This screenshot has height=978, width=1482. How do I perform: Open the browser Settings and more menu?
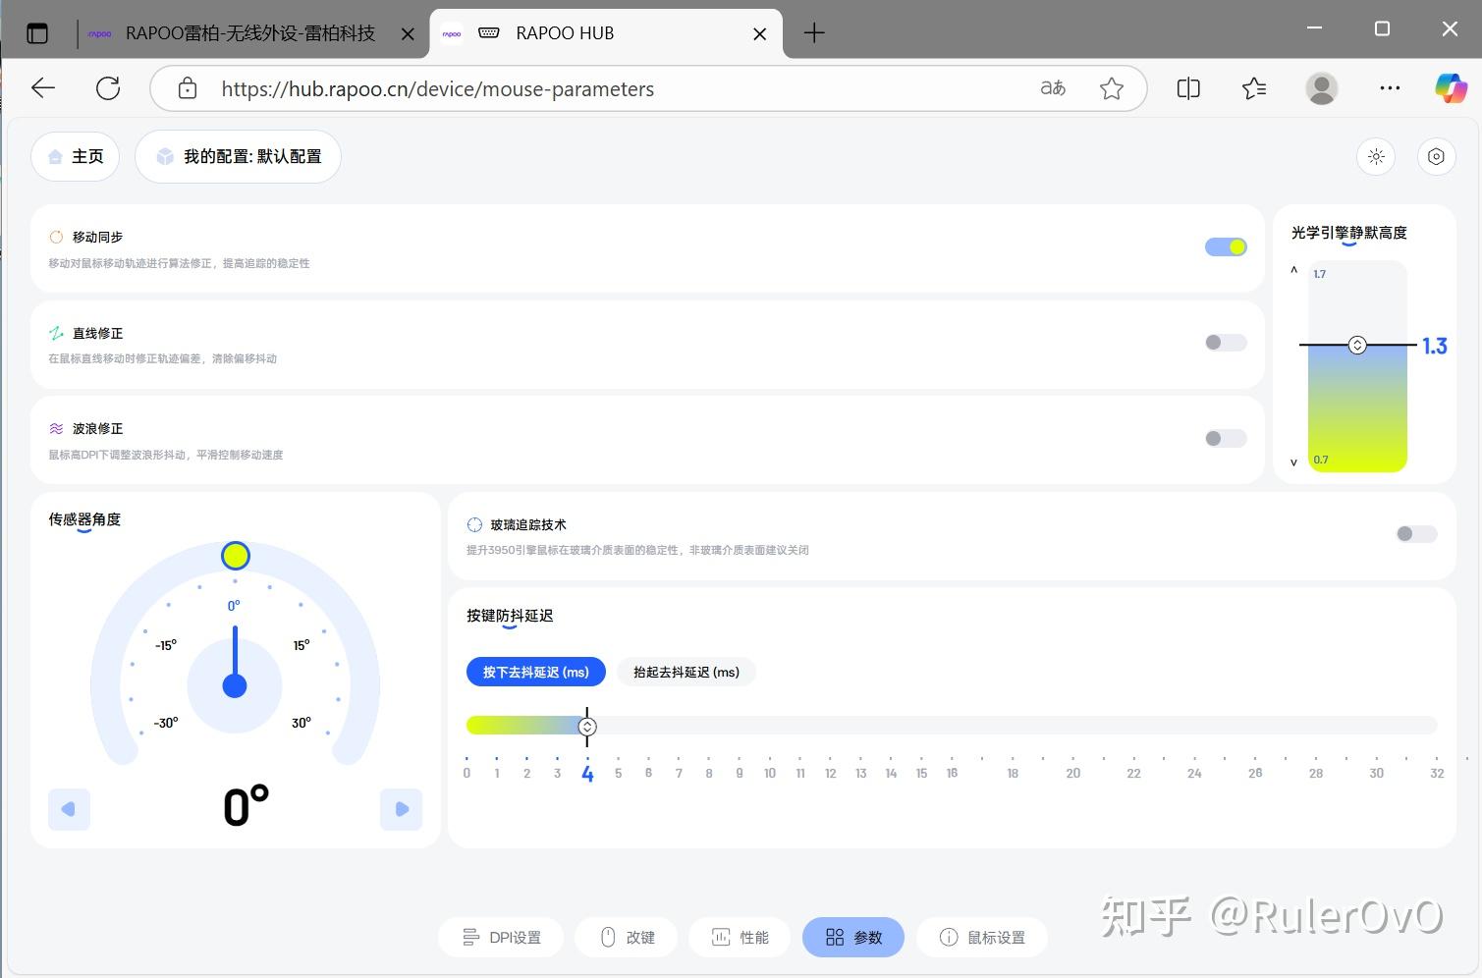click(x=1390, y=88)
